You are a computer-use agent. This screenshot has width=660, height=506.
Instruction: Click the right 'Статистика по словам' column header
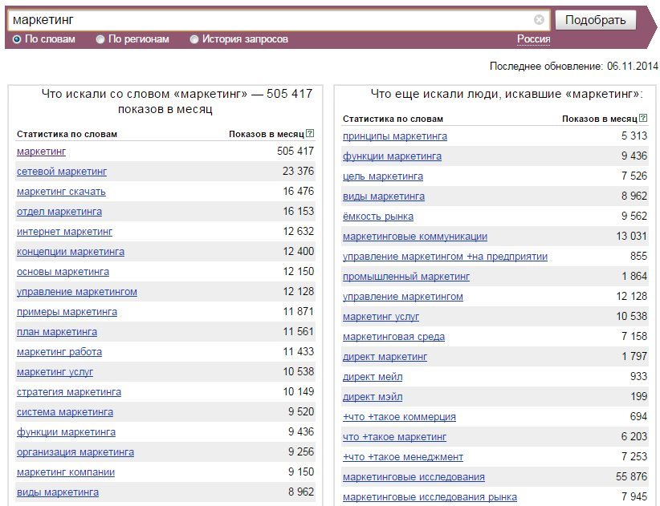coord(393,119)
